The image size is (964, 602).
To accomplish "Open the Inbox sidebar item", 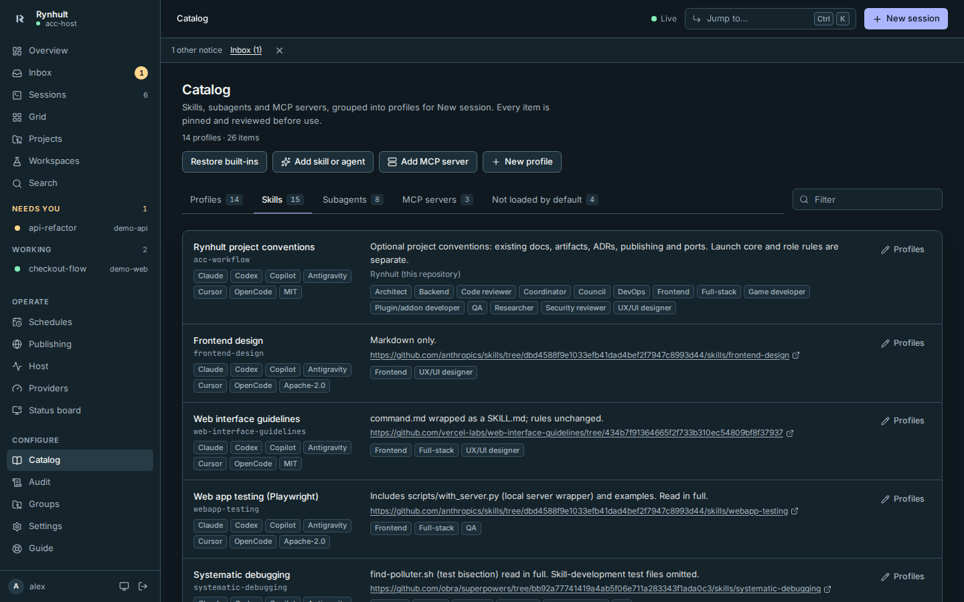I will (x=80, y=73).
